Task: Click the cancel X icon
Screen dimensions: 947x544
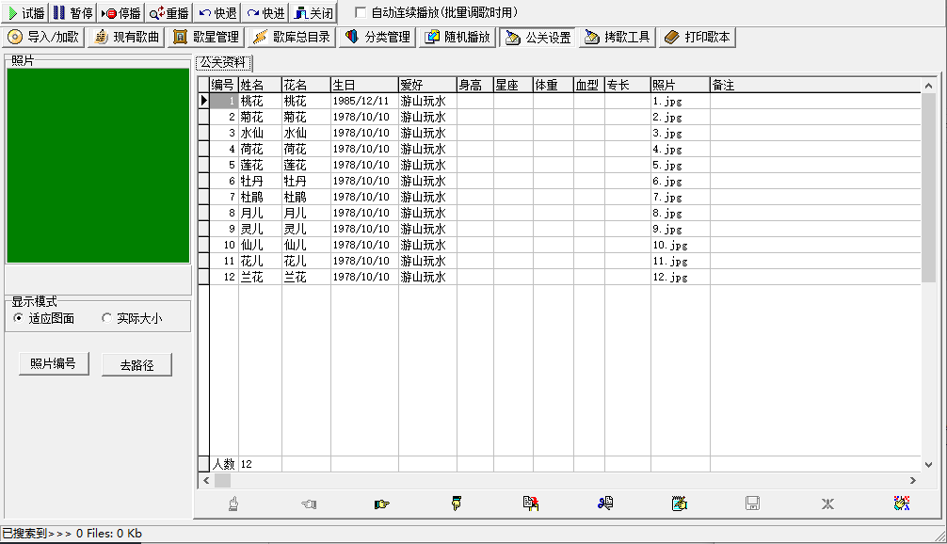Action: [827, 504]
